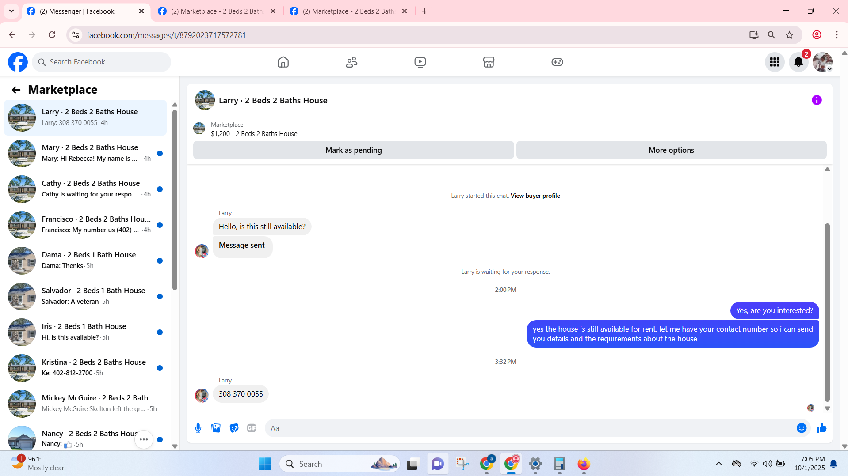Open the Video (Watch) icon
Viewport: 848px width, 476px height.
pyautogui.click(x=420, y=62)
